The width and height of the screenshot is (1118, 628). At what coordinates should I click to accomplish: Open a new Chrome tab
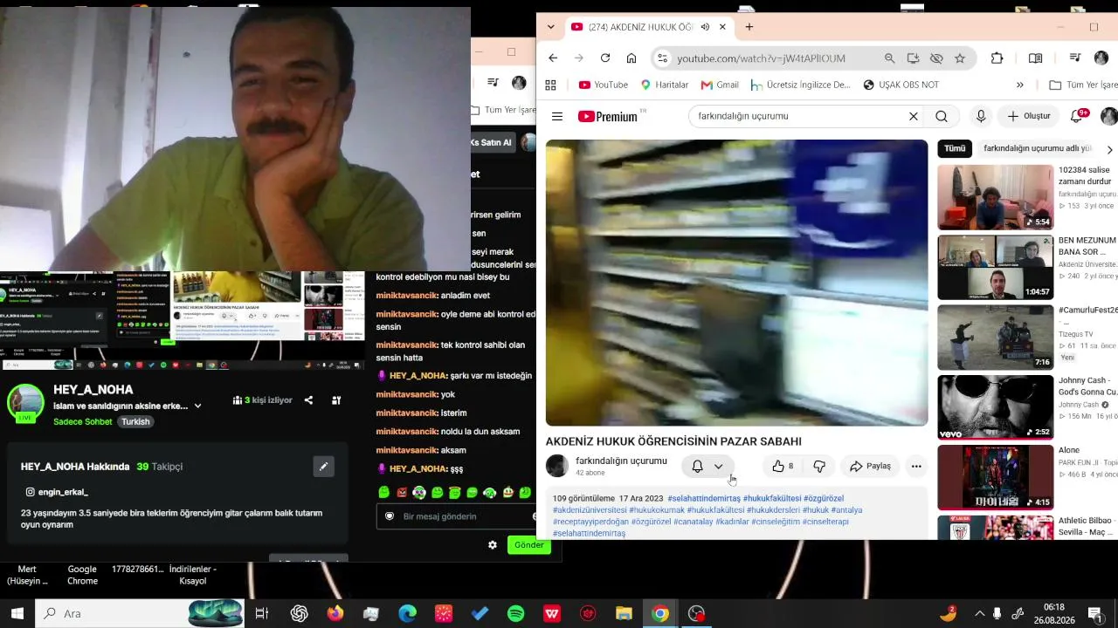(x=749, y=27)
